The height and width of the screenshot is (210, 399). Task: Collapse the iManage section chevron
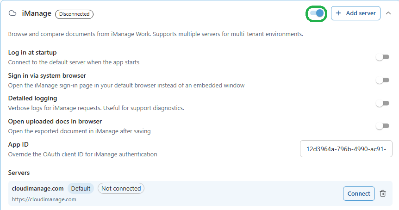(x=388, y=13)
